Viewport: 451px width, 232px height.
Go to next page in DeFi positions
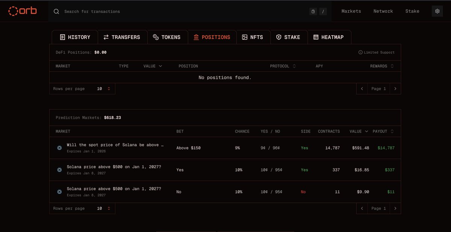click(395, 89)
